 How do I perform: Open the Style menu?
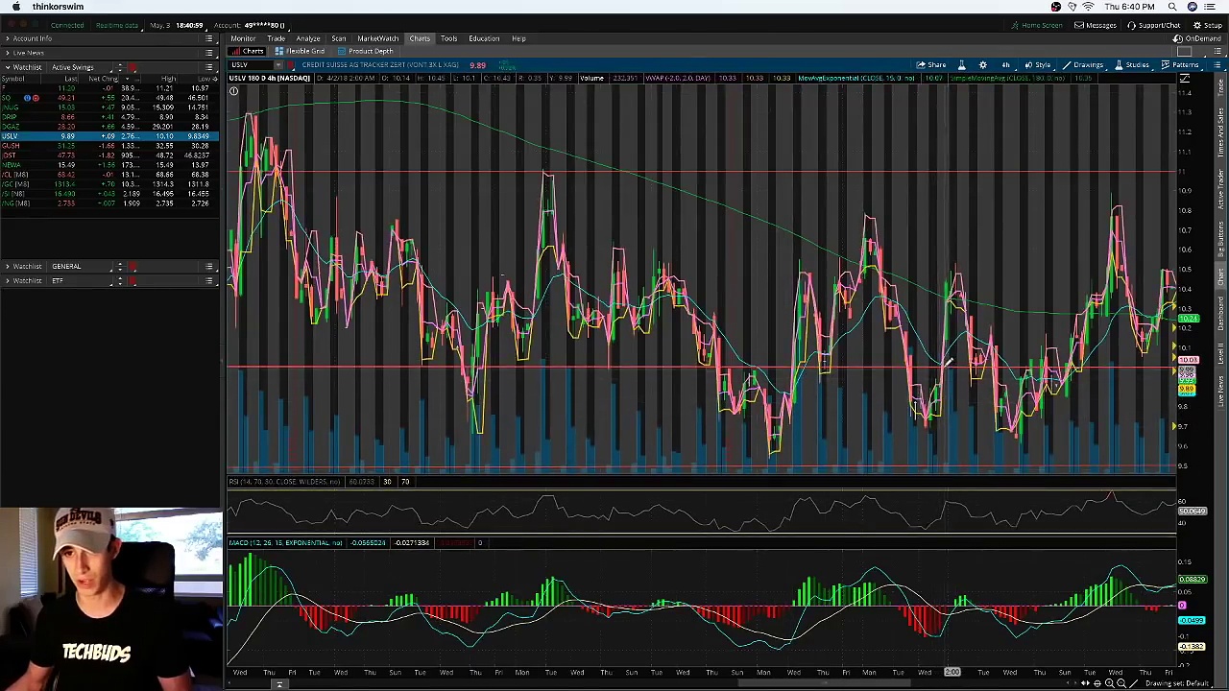[1037, 64]
